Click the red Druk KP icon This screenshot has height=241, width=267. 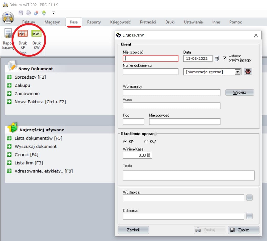[x=23, y=34]
